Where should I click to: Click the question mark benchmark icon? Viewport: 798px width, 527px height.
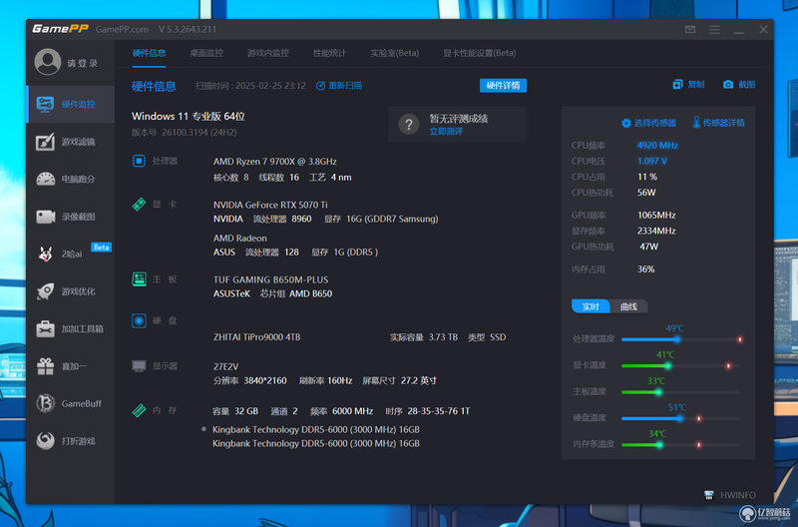409,124
